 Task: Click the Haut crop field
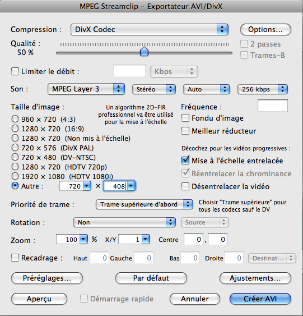[x=99, y=258]
